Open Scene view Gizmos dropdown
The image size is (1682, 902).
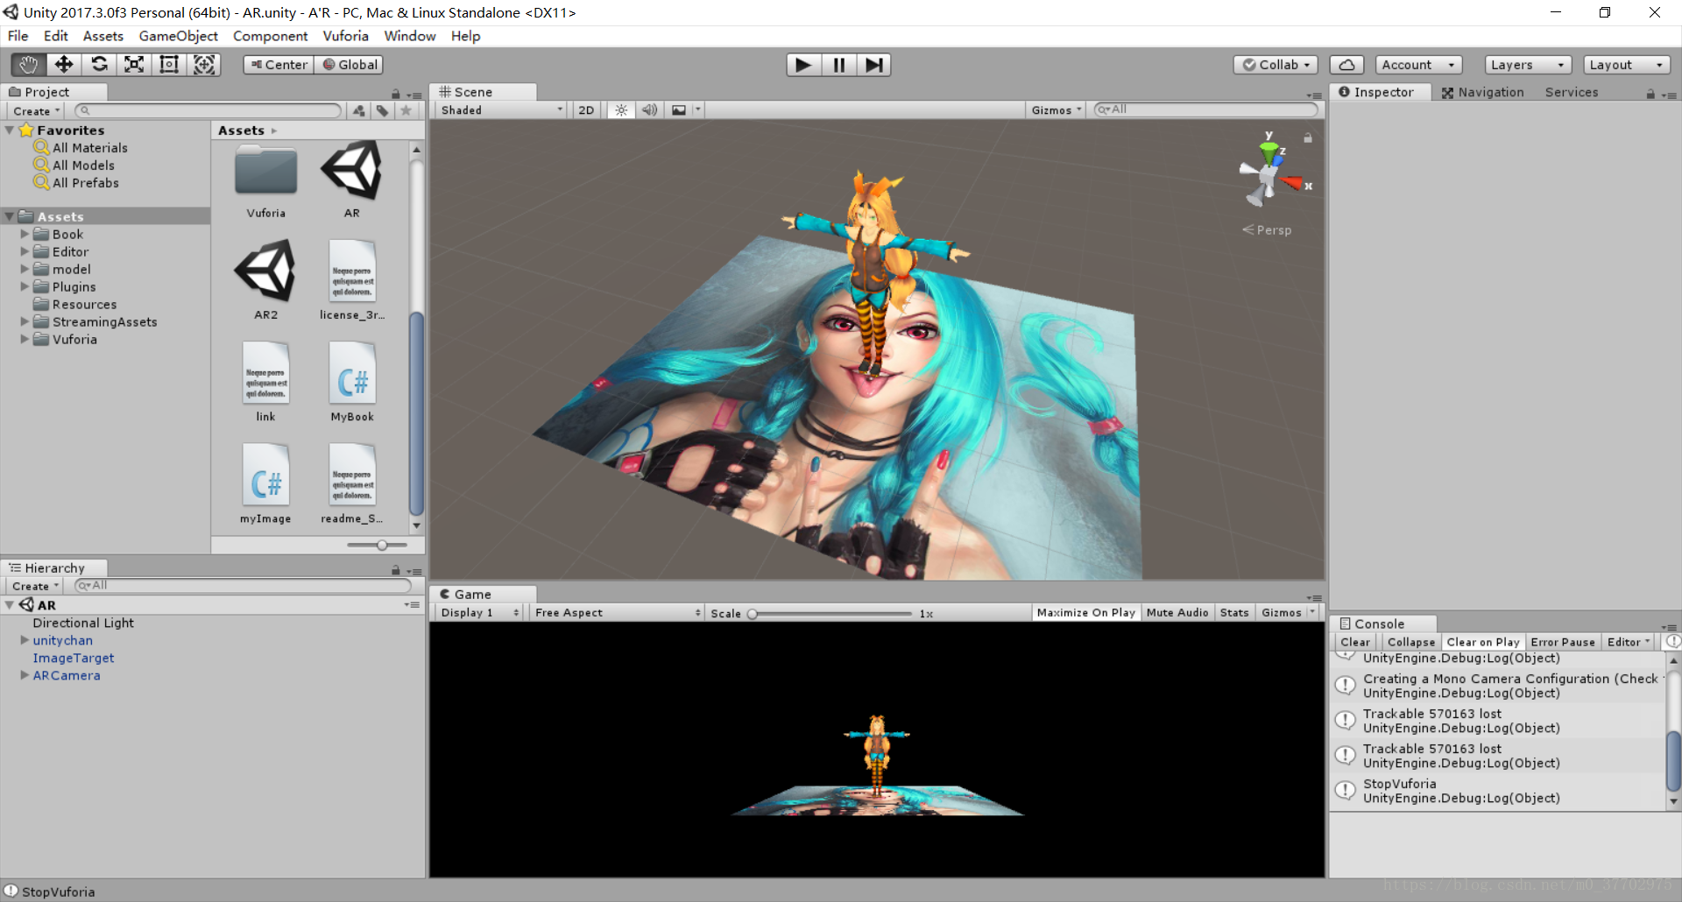[x=1056, y=110]
